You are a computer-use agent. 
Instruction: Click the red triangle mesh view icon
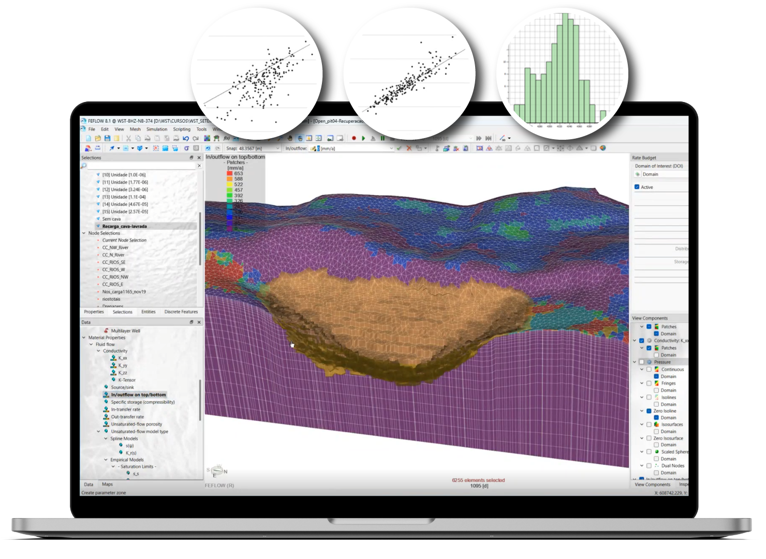tap(489, 148)
